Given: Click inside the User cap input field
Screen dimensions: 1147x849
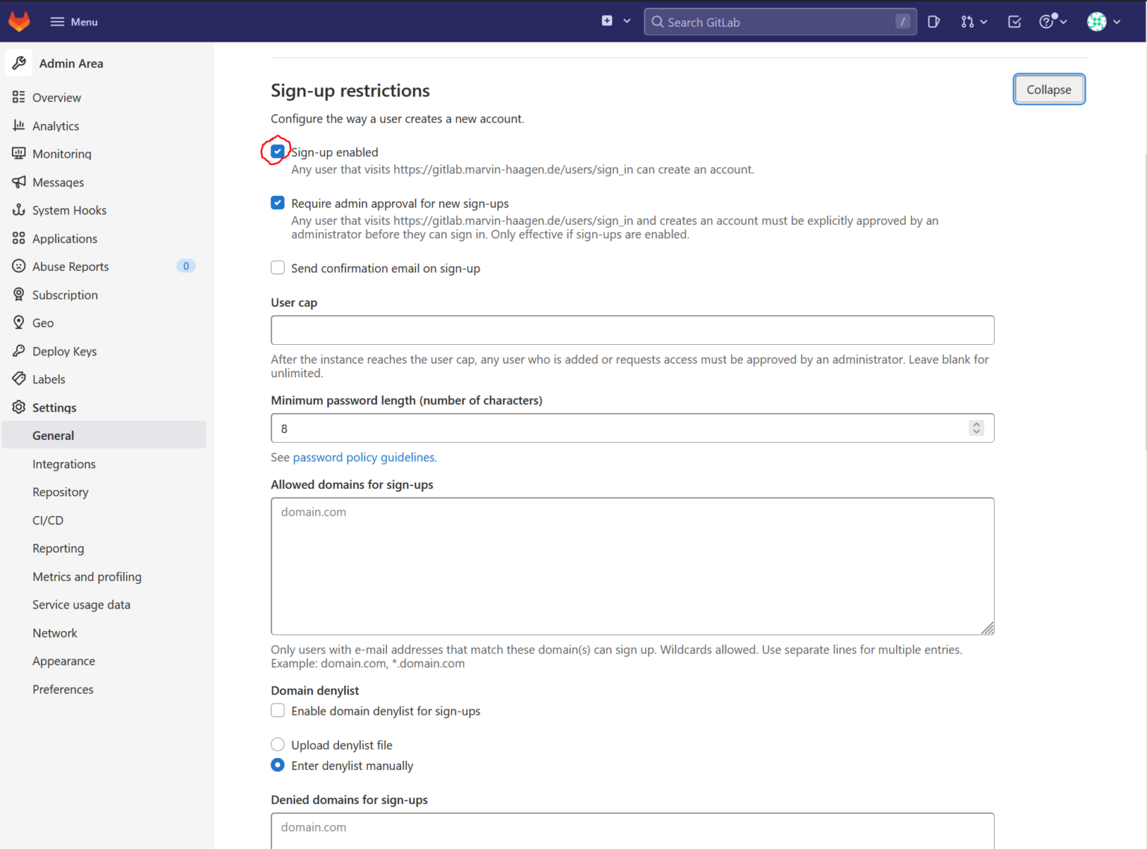Looking at the screenshot, I should (x=632, y=330).
